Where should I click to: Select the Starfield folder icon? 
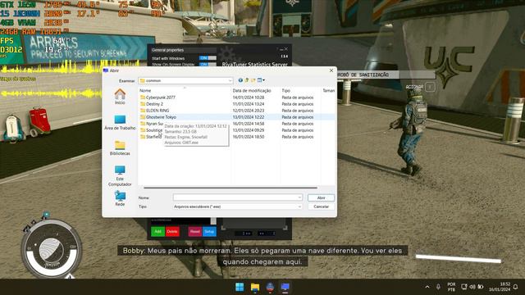click(x=143, y=137)
